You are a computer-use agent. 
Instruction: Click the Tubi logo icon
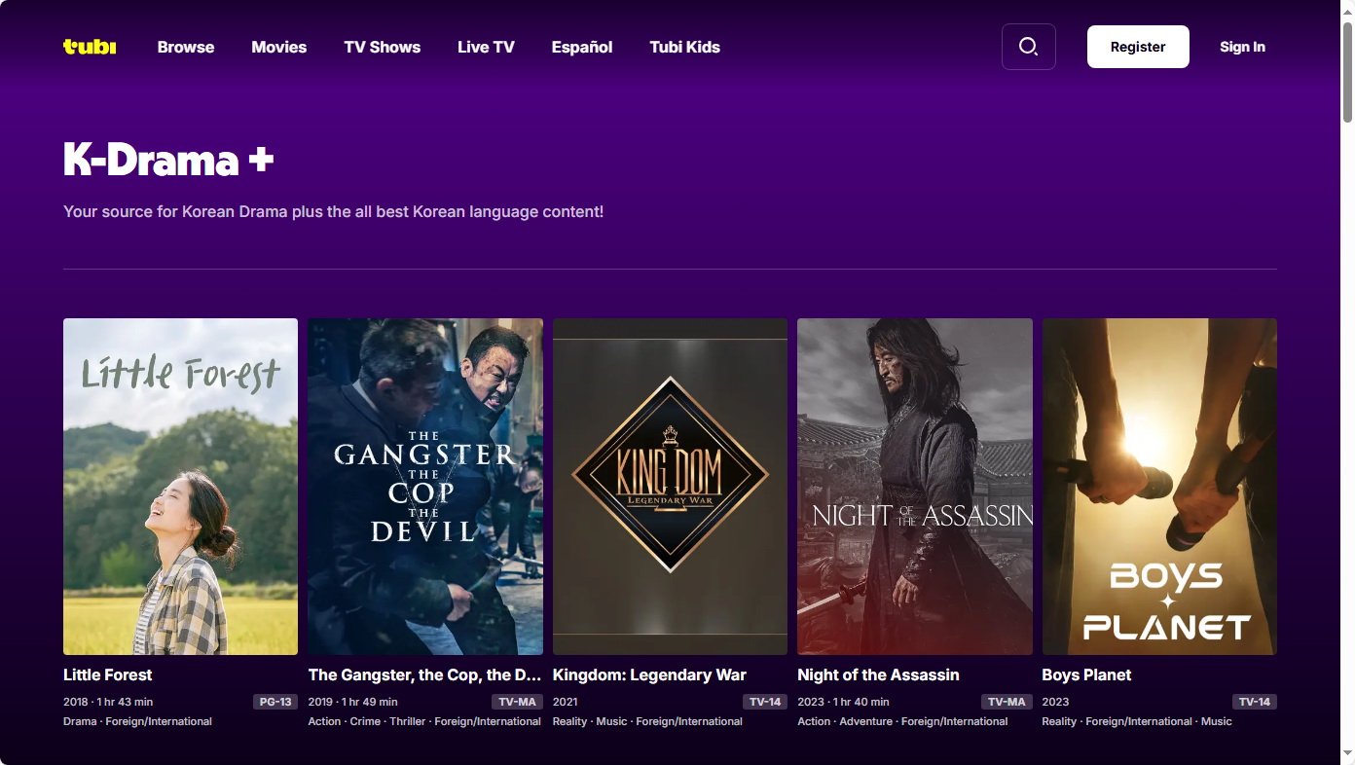(90, 47)
